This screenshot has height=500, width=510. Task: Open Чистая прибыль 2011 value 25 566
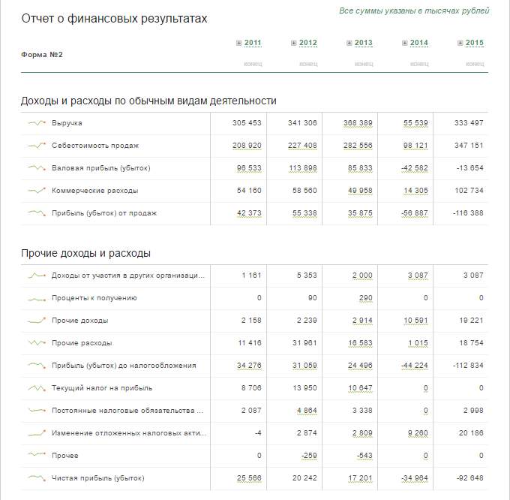coord(249,478)
